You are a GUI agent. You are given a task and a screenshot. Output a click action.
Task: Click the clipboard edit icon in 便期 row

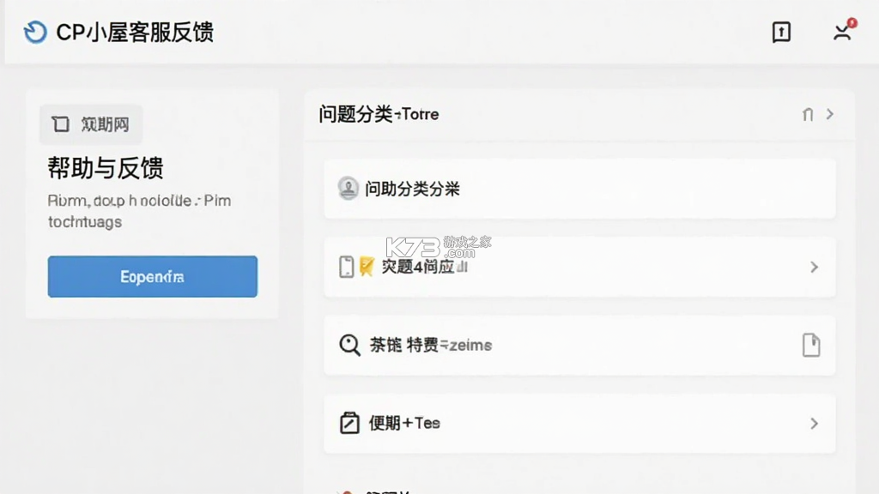(349, 423)
